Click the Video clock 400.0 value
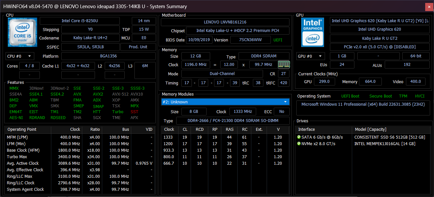This screenshot has height=197, width=434. pos(415,82)
